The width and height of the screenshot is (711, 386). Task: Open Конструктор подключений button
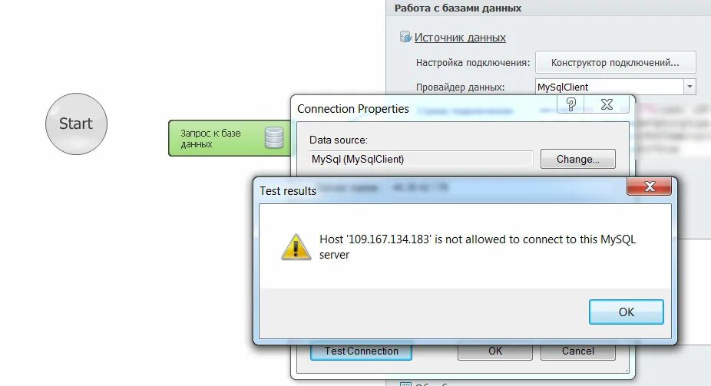[615, 62]
